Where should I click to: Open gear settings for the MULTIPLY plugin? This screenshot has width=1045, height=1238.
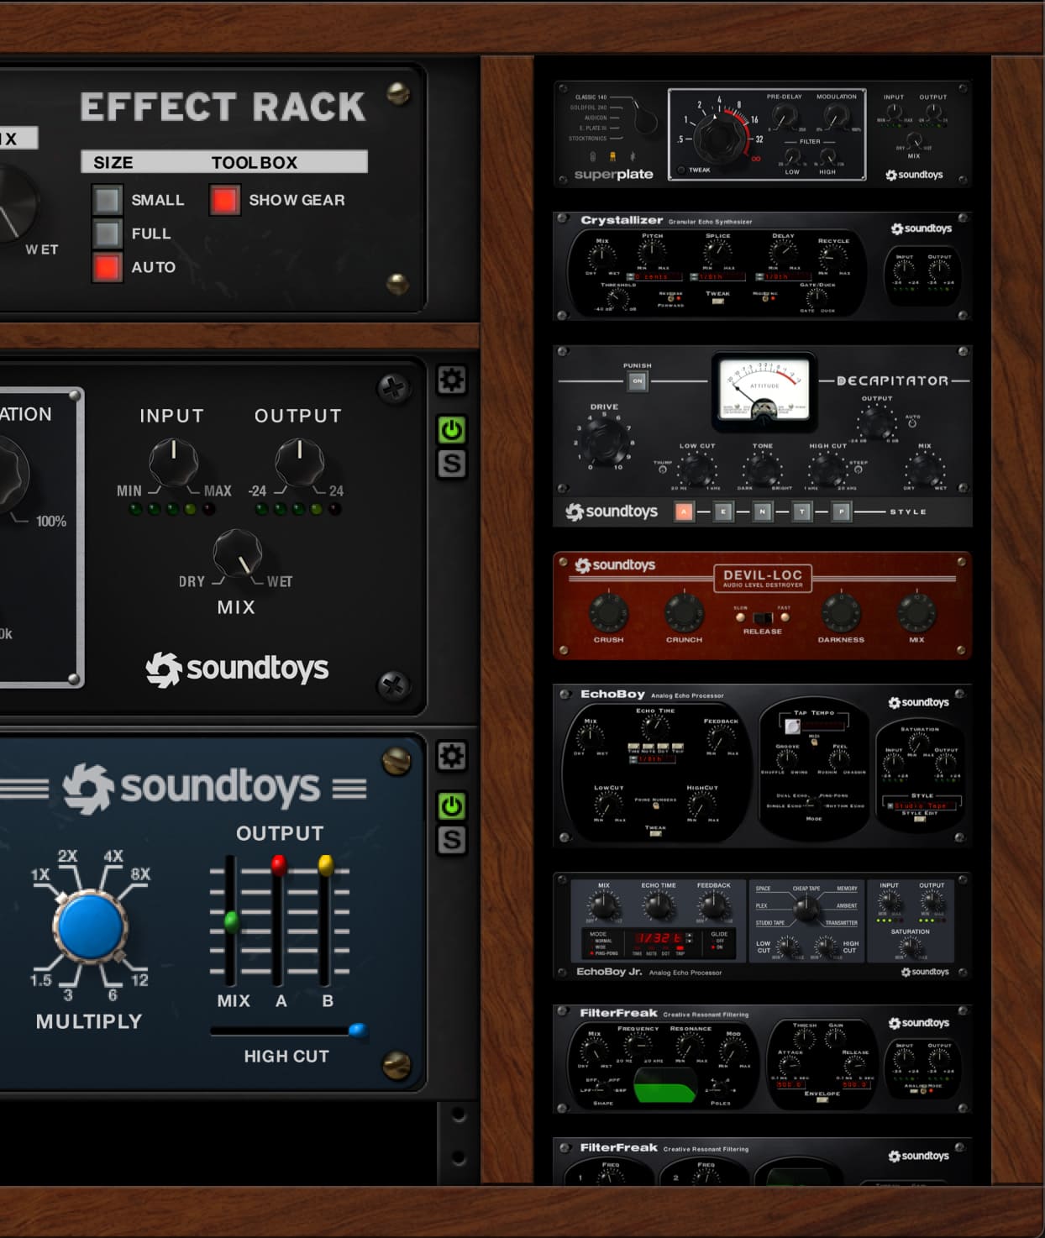tap(452, 757)
